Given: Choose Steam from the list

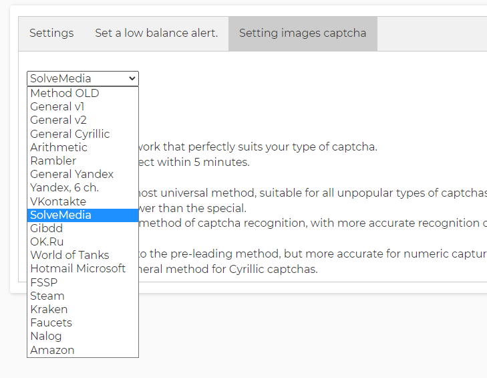Looking at the screenshot, I should tap(47, 296).
